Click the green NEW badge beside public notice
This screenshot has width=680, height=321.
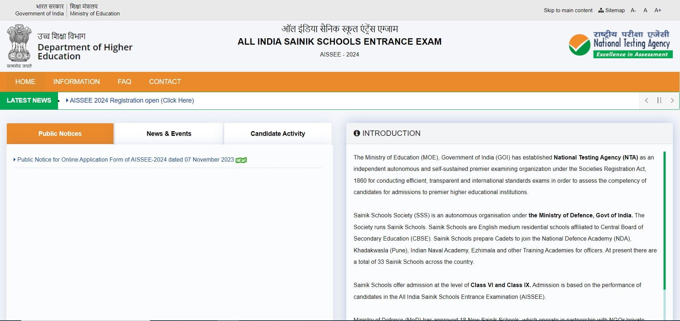click(241, 160)
